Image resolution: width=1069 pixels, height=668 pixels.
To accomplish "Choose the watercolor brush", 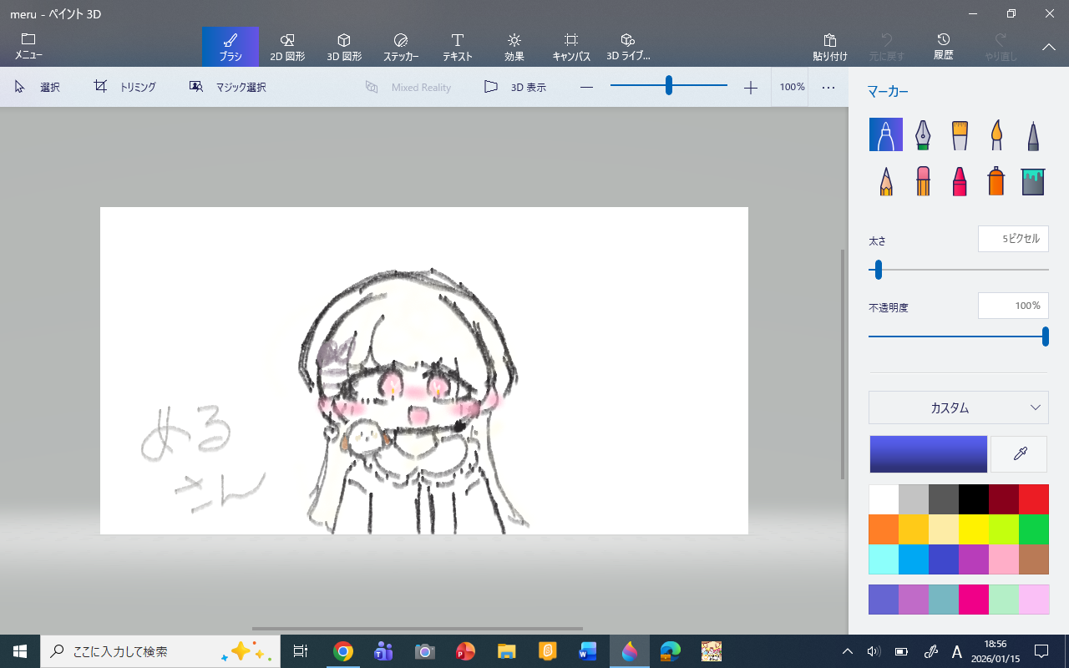I will (x=996, y=134).
